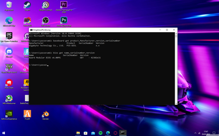Click the Microsoft Corporation copyright line
219x136 pixels.
click(x=60, y=36)
